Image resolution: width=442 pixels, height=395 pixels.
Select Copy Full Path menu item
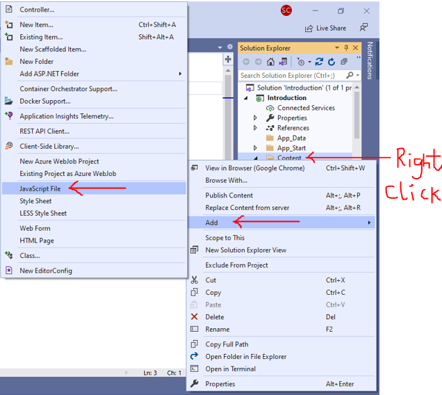pos(281,344)
